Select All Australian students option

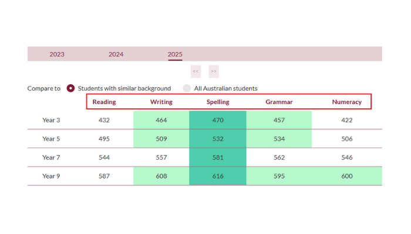[187, 88]
